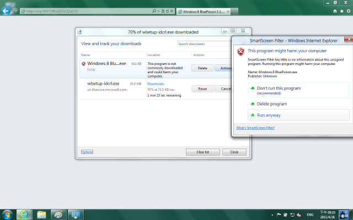
Task: Open What's SmartScreen Filter link
Action: (x=255, y=128)
